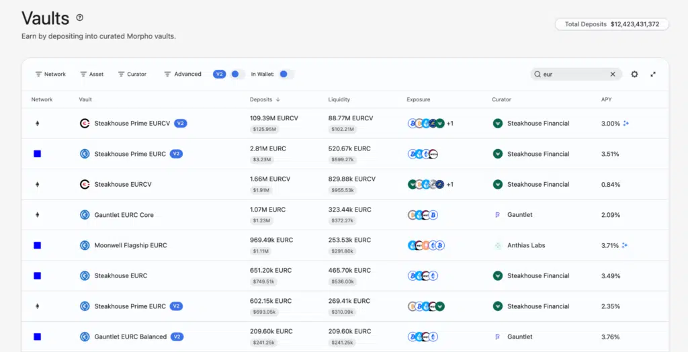Open the Curator filter dropdown
This screenshot has height=352, width=688.
coord(132,74)
